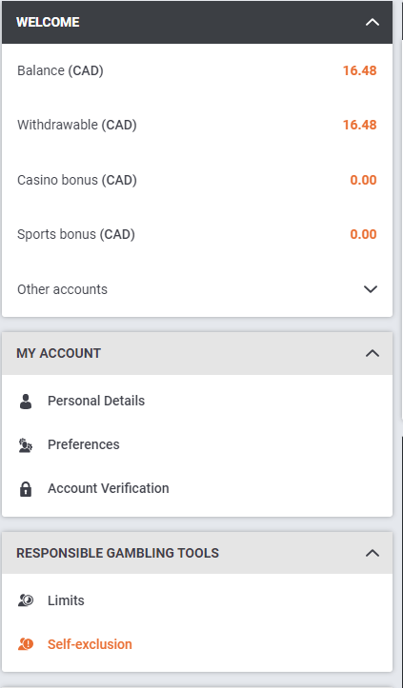Click the Casino bonus 0.00 value
Image resolution: width=403 pixels, height=688 pixels.
(x=363, y=180)
